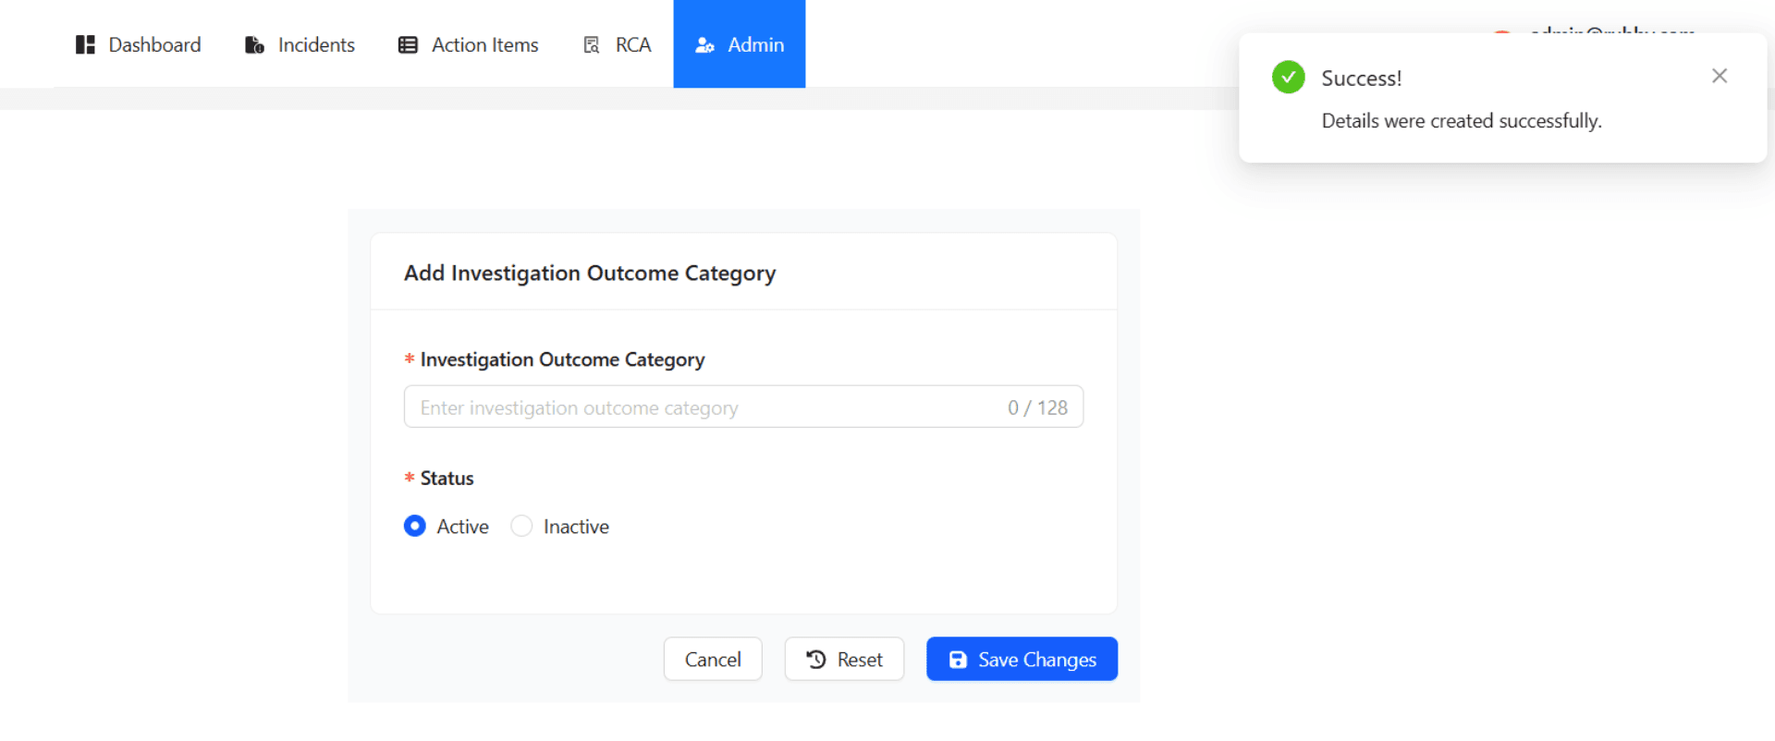
Task: Select the Inactive status radio
Action: click(x=521, y=526)
